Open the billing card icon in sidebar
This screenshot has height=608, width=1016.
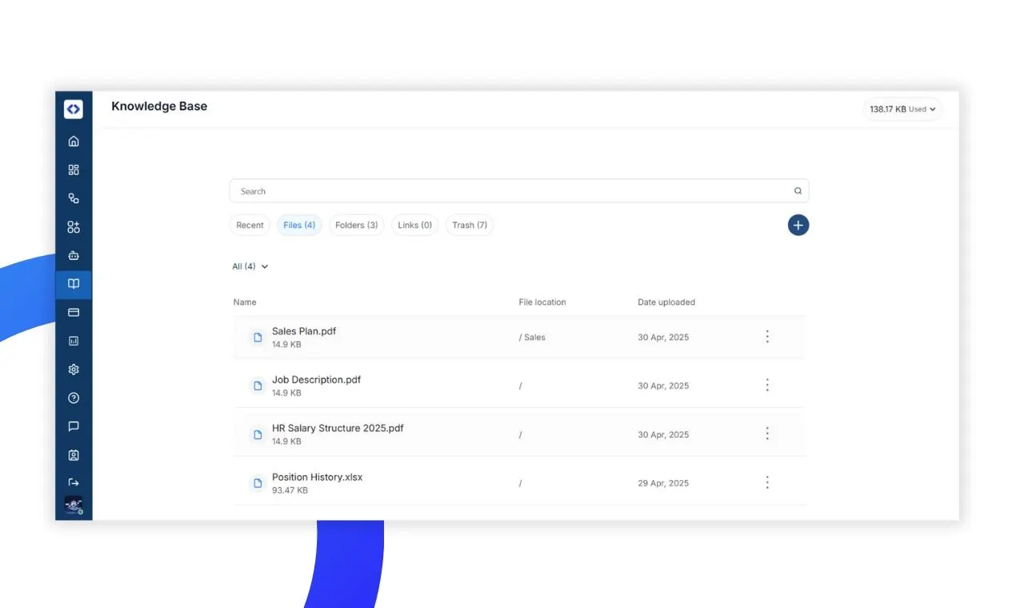74,312
